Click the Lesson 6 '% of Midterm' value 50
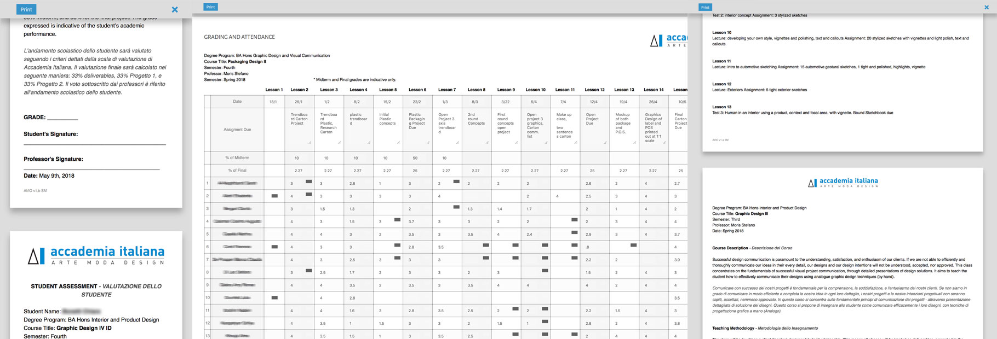The height and width of the screenshot is (339, 997). click(415, 158)
